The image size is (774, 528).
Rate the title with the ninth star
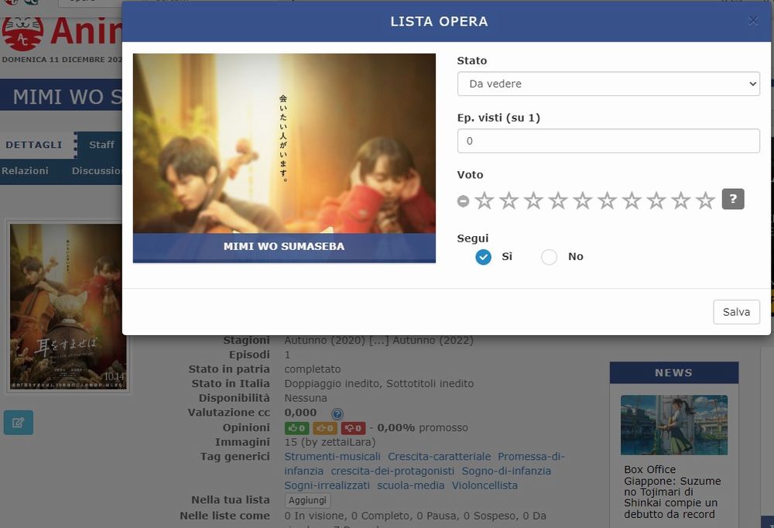click(681, 201)
